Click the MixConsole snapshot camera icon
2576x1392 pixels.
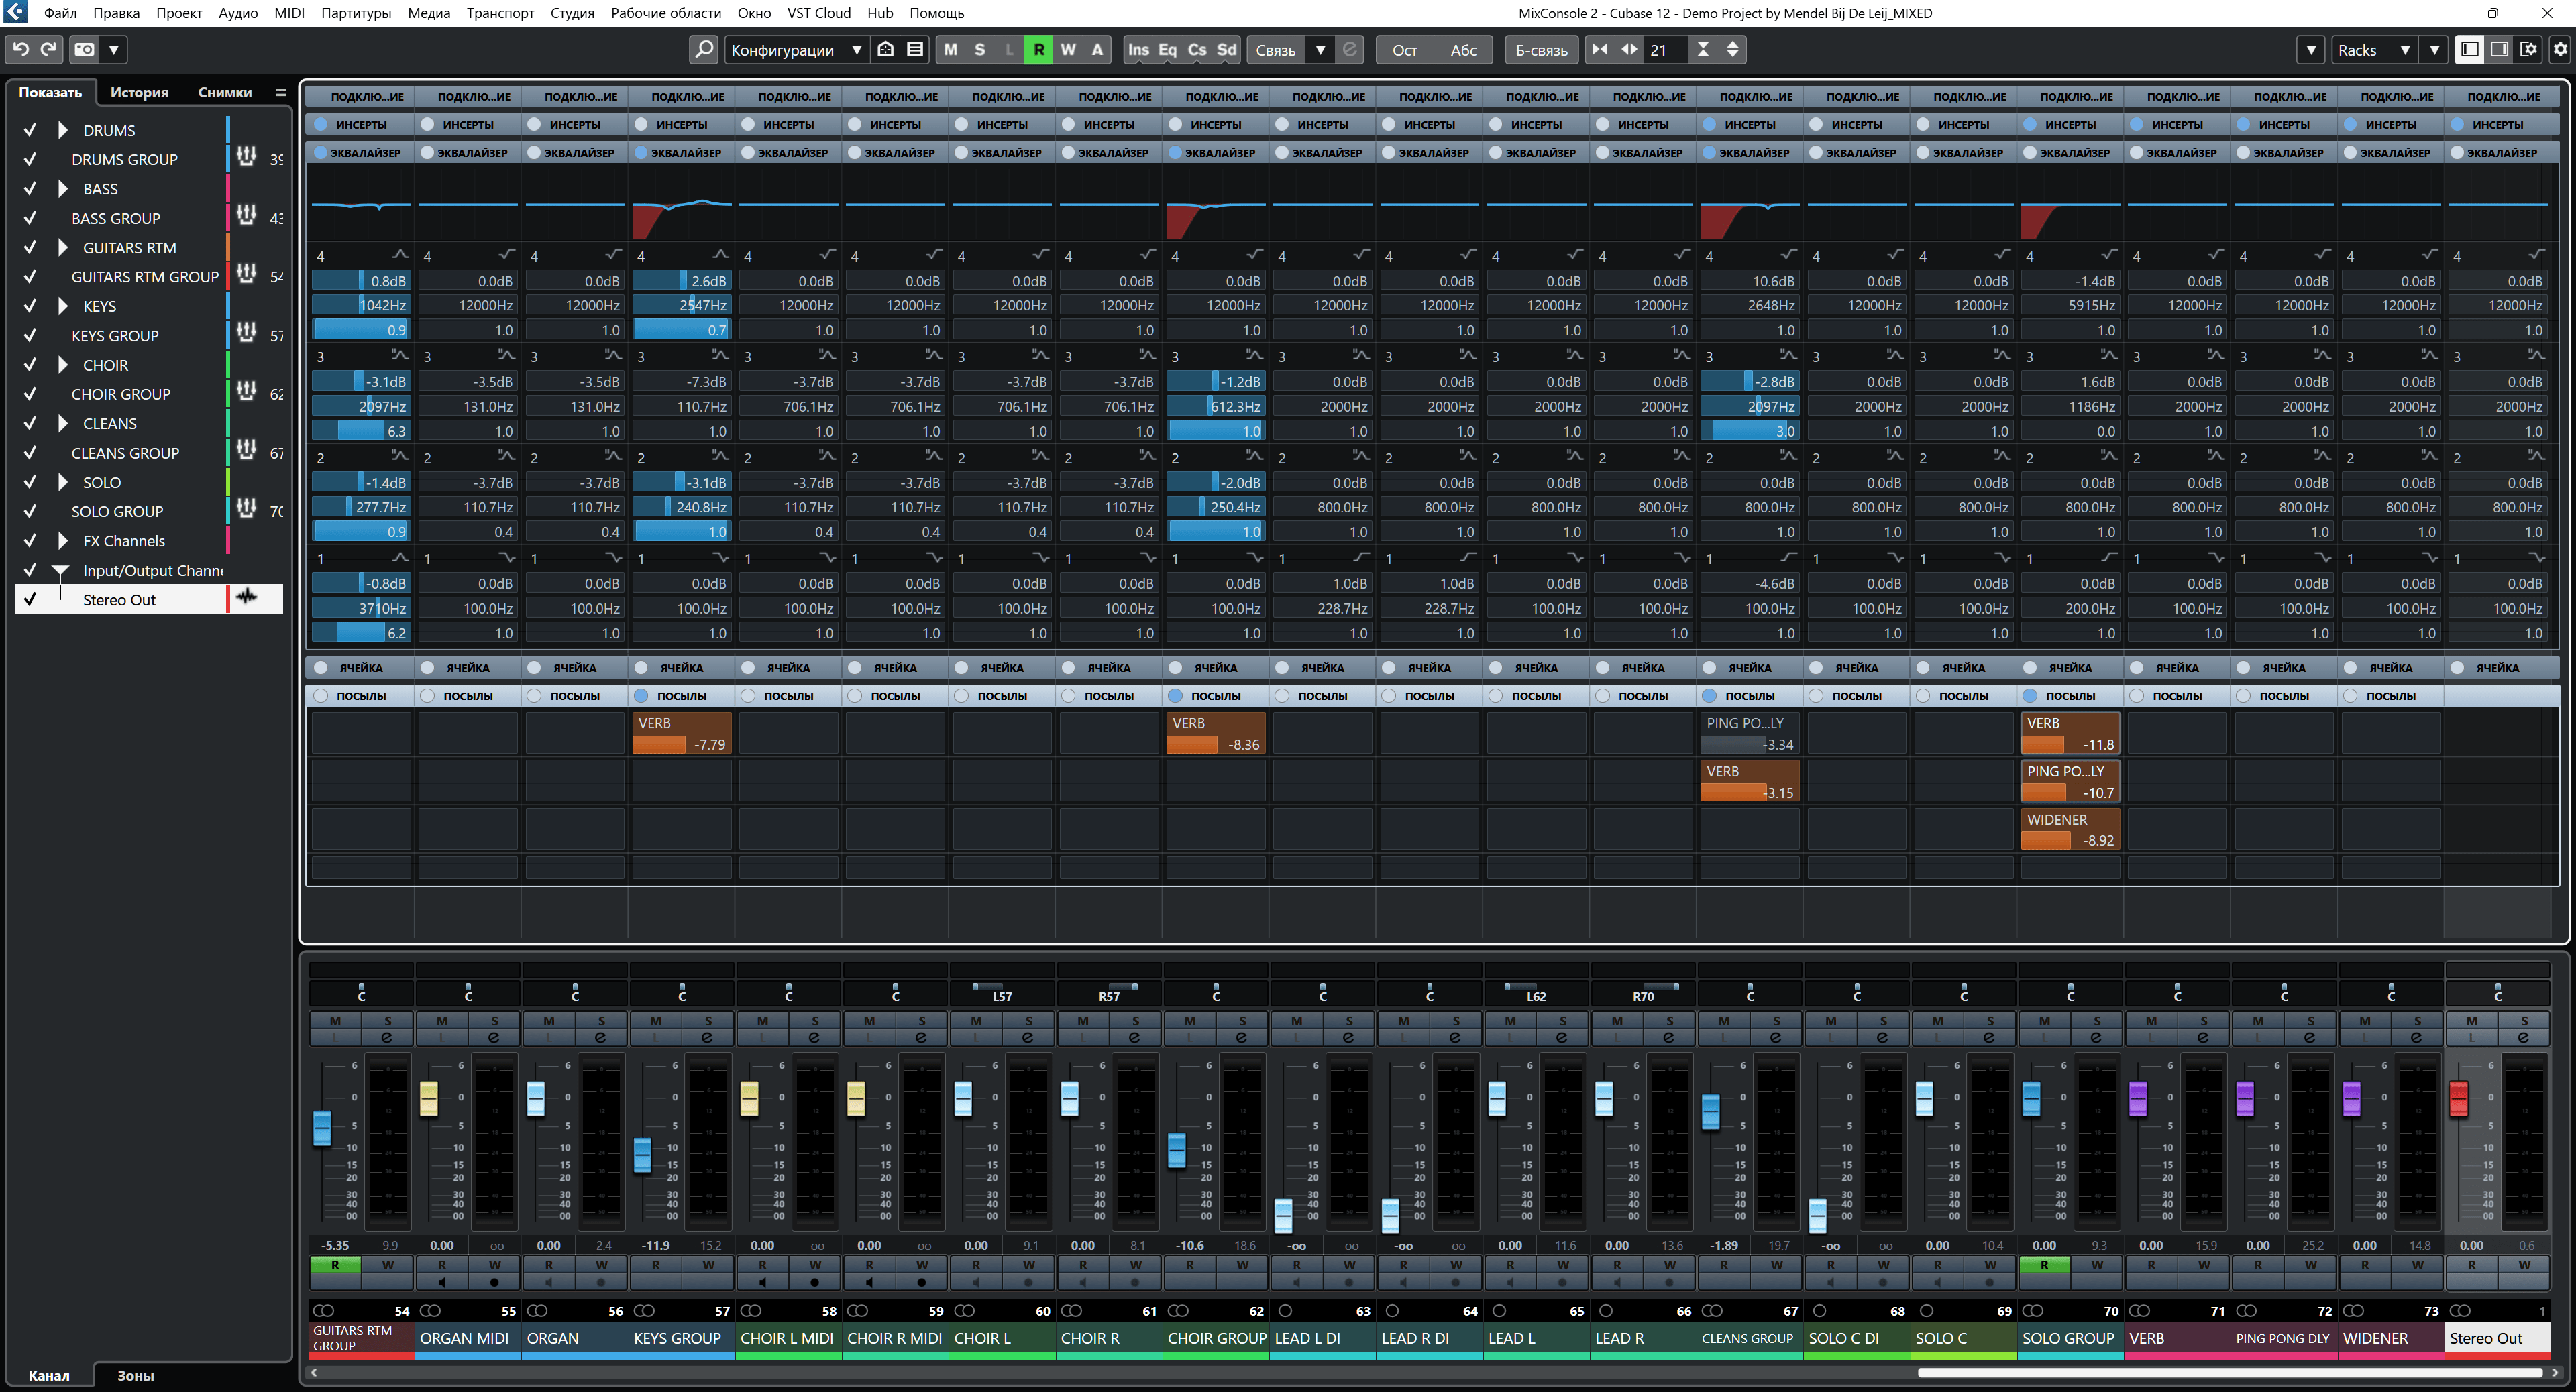85,49
